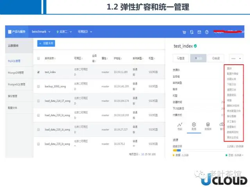
Task: Uncheck the test_index row checkbox
Action: click(38, 72)
